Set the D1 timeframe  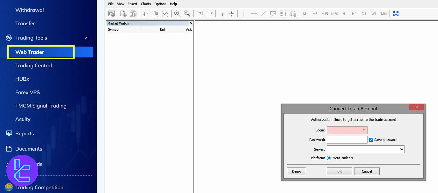(x=364, y=14)
